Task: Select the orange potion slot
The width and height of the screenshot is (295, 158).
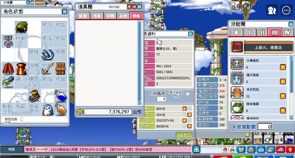Action: (61, 109)
